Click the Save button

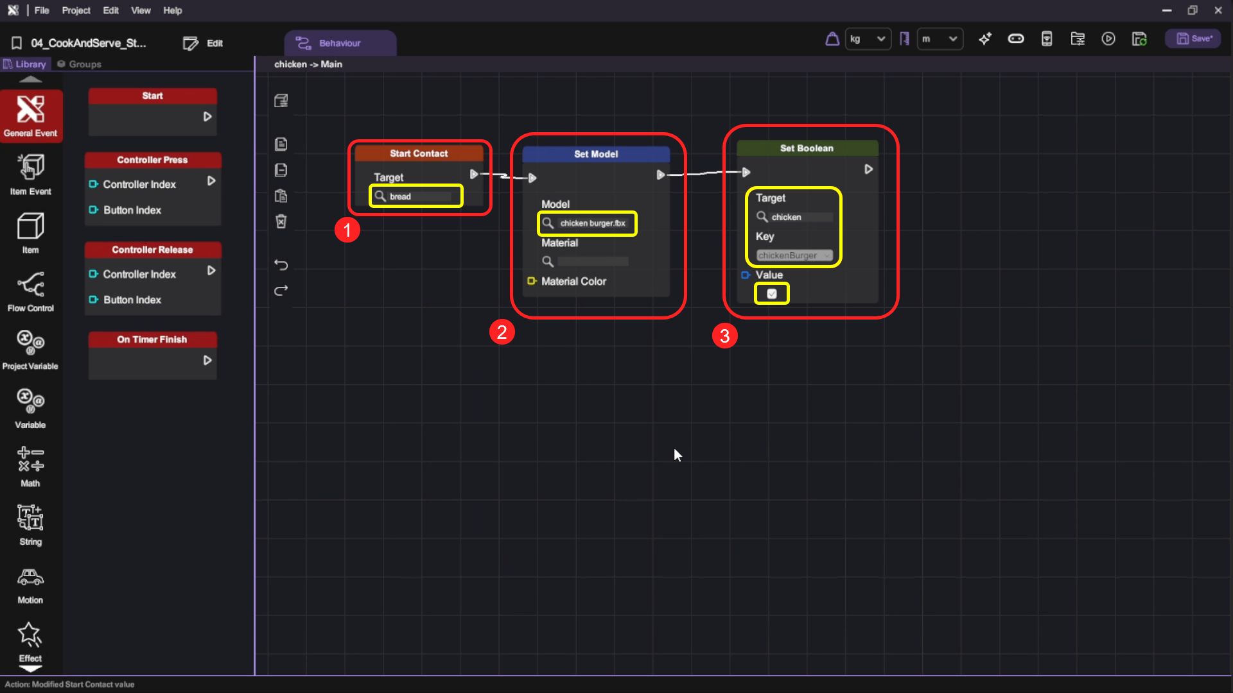point(1193,39)
